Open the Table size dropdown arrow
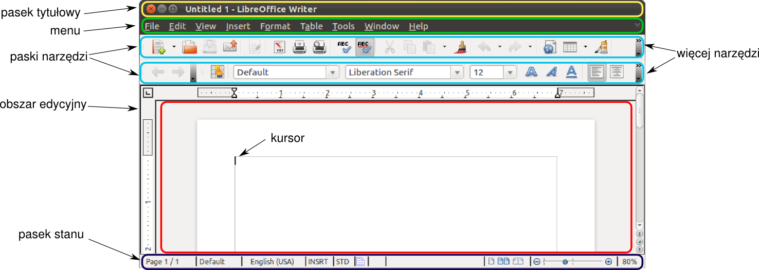This screenshot has width=759, height=270. coord(585,47)
